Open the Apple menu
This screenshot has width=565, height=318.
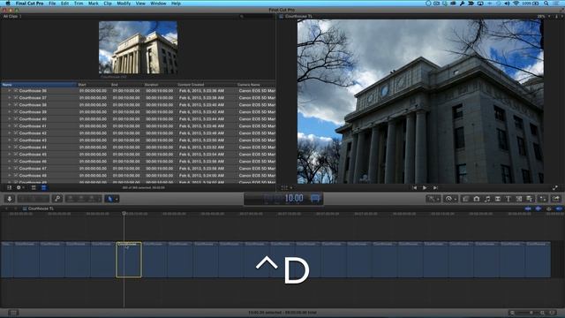click(8, 4)
